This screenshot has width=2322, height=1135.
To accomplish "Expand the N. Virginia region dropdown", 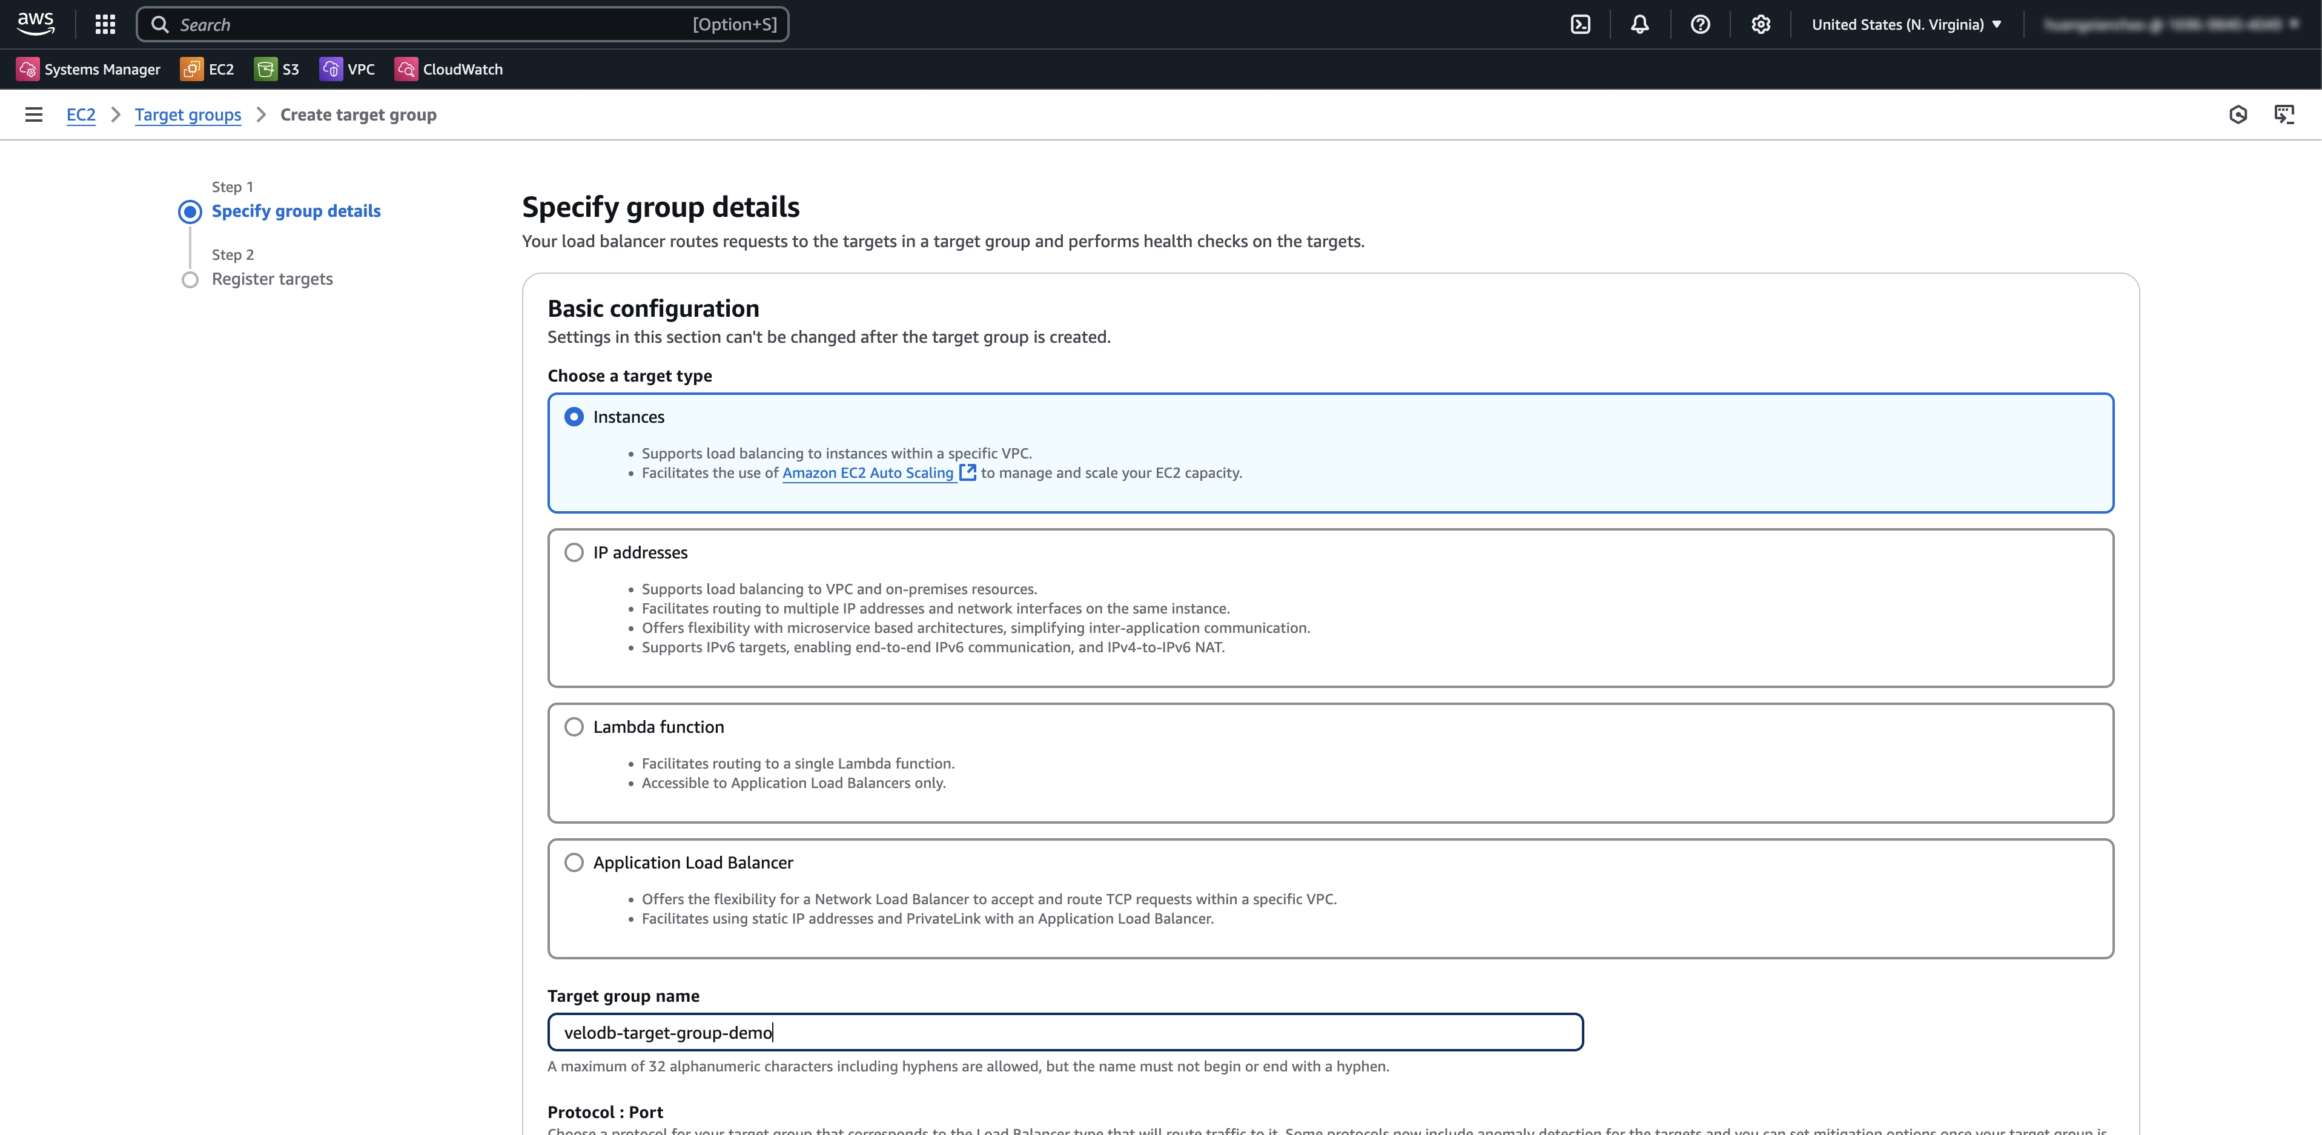I will pos(1907,24).
